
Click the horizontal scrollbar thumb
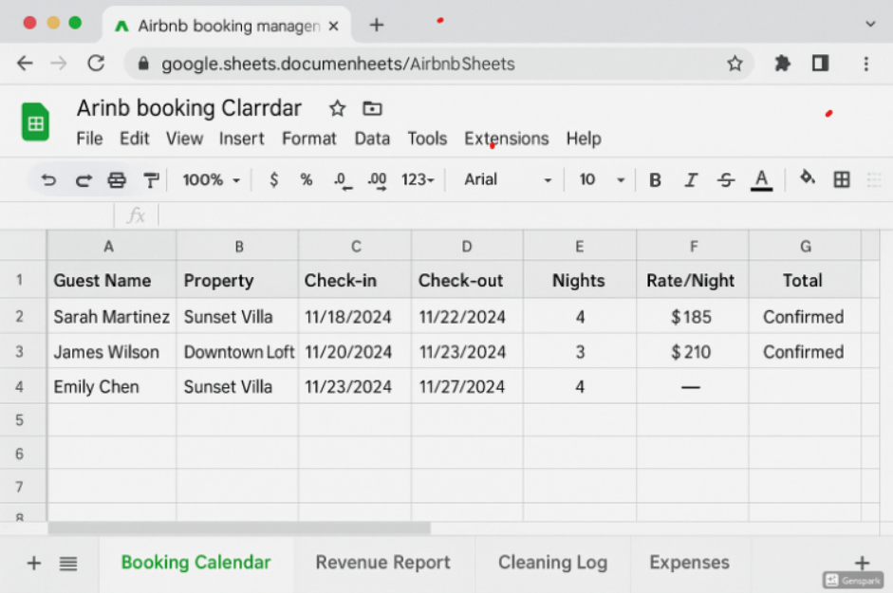[239, 528]
